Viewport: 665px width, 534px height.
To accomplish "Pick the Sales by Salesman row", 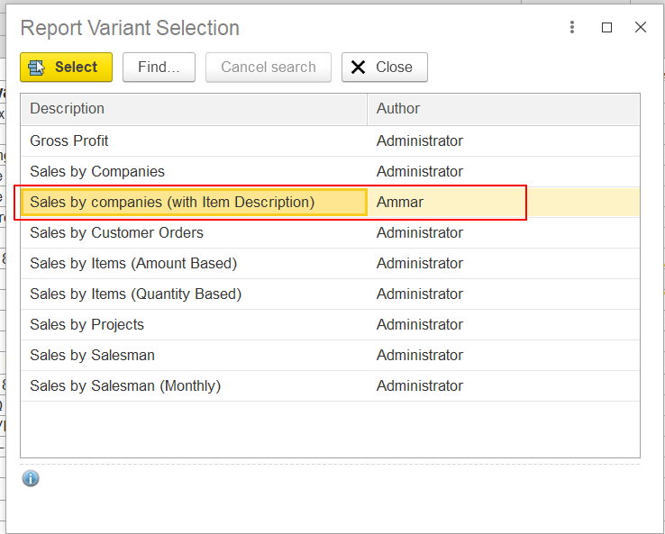I will click(x=92, y=356).
